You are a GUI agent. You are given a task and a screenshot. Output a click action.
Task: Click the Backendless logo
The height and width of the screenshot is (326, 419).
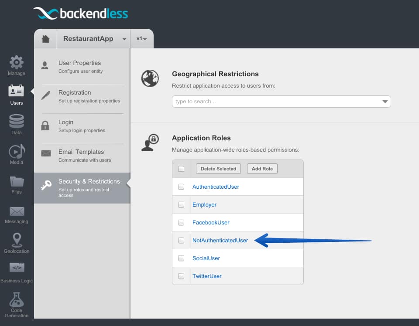click(x=80, y=14)
